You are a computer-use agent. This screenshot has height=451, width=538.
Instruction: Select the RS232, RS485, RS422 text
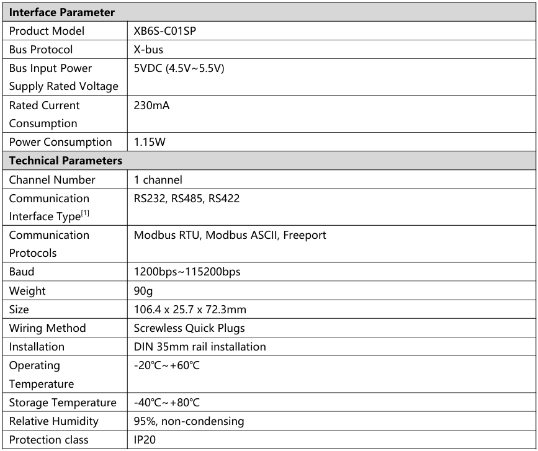(x=187, y=199)
